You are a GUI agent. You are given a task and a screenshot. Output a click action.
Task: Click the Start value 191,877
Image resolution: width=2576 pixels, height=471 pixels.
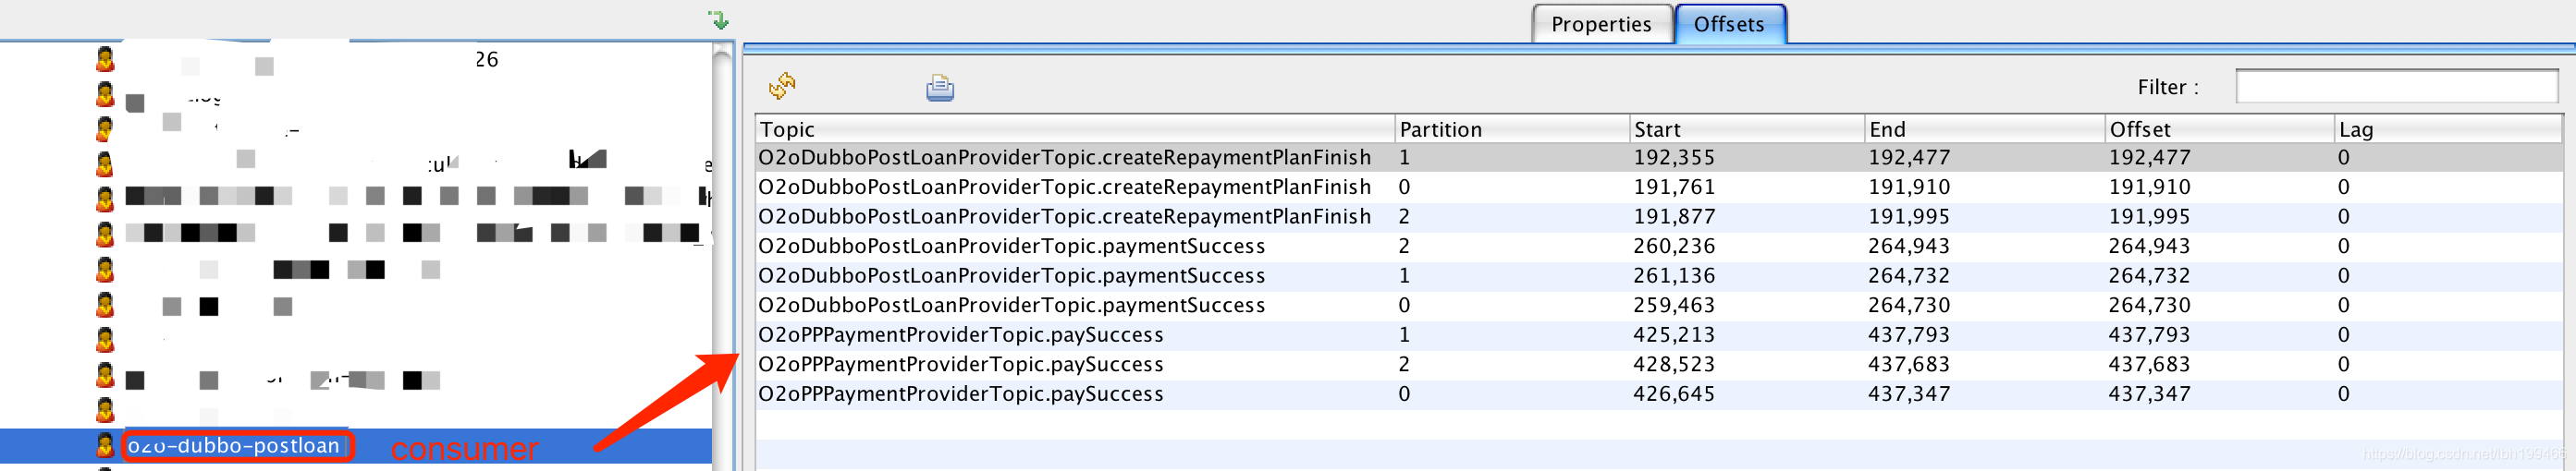click(x=1674, y=216)
